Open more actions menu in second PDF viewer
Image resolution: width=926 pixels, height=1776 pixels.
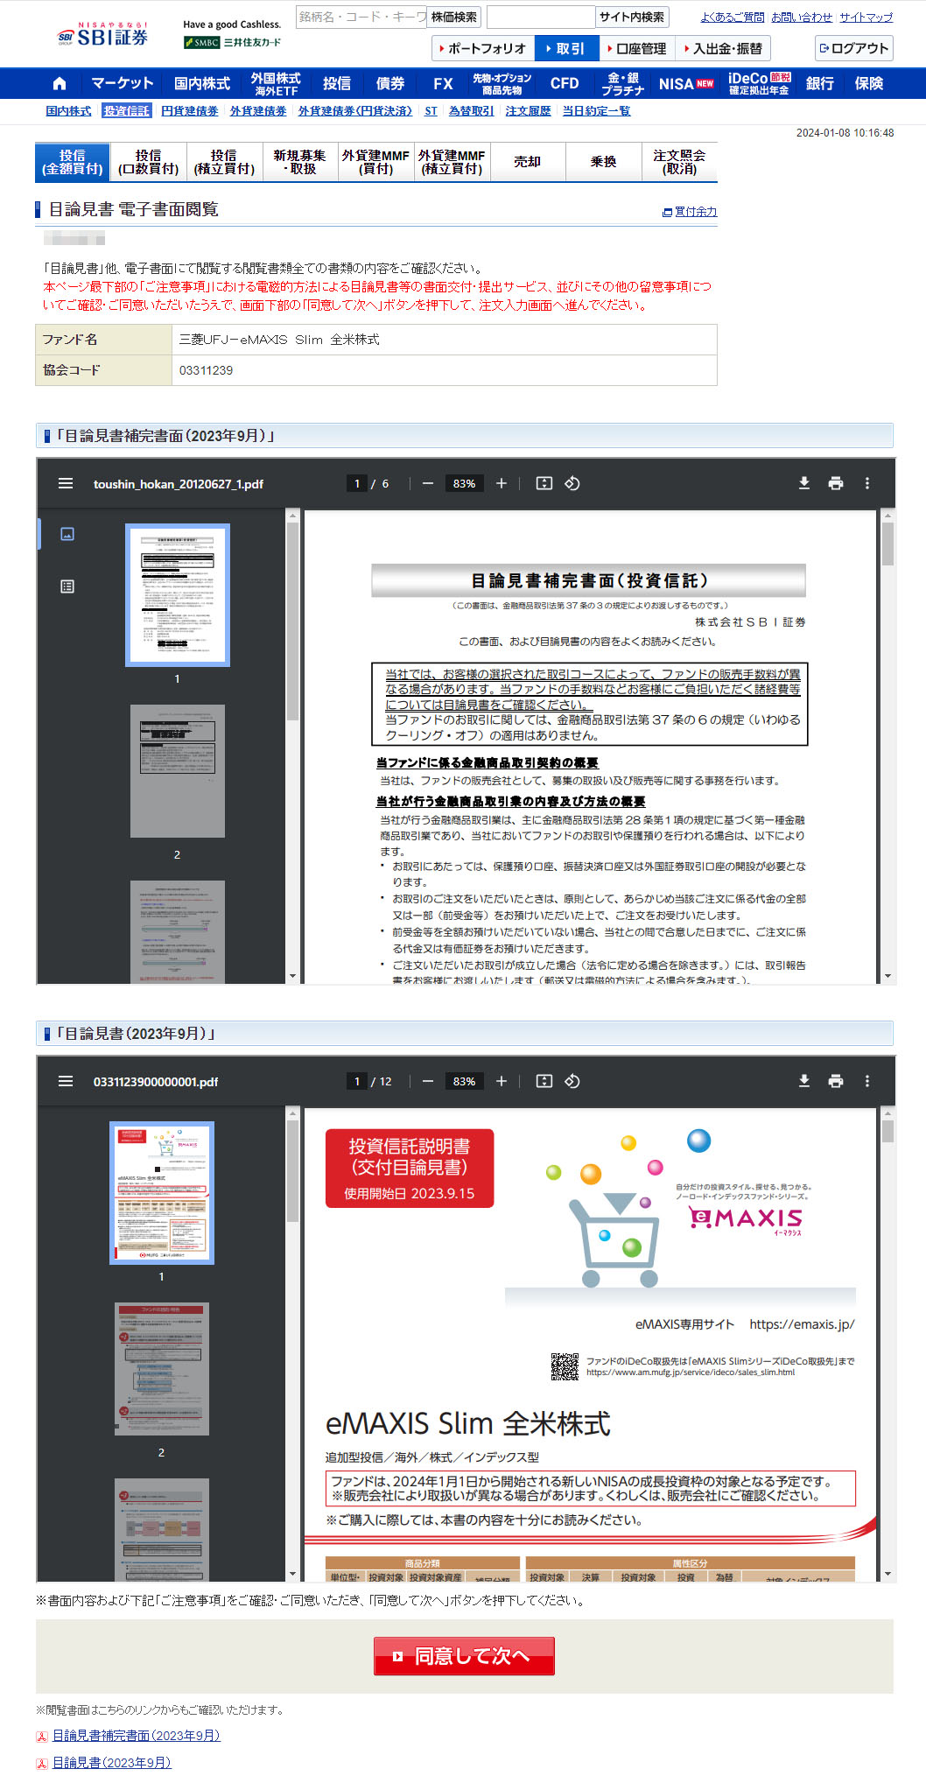click(866, 1081)
